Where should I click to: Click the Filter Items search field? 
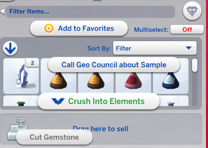point(91,12)
